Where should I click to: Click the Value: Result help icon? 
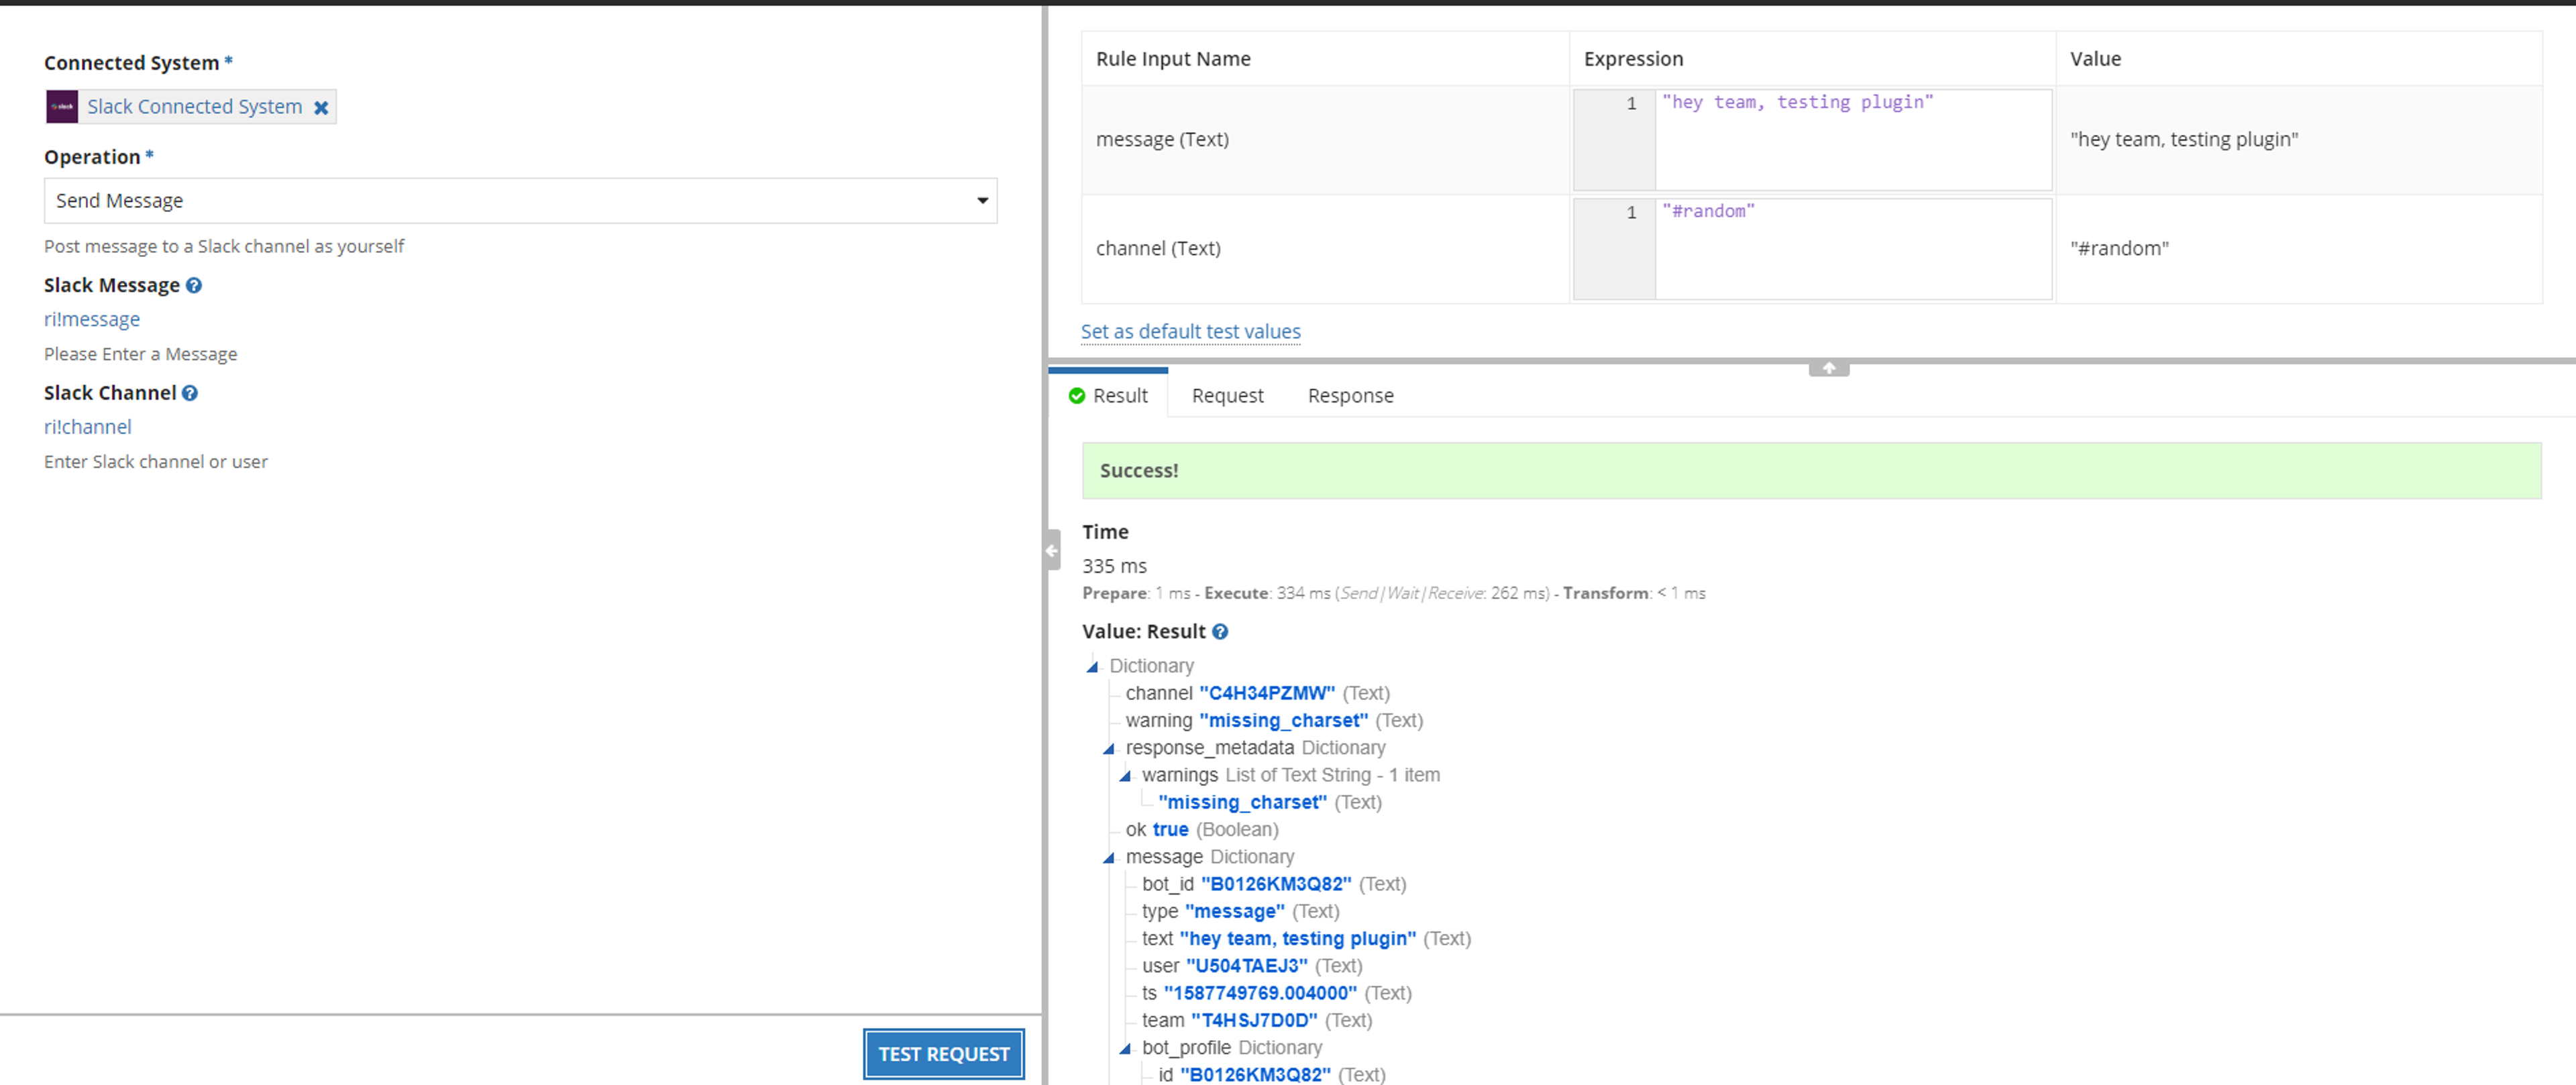(x=1220, y=632)
